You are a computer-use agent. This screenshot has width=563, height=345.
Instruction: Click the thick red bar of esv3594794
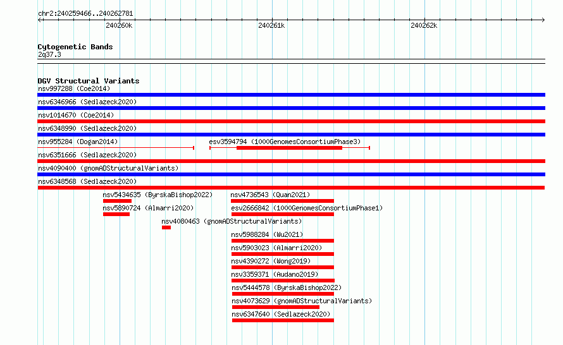(289, 148)
